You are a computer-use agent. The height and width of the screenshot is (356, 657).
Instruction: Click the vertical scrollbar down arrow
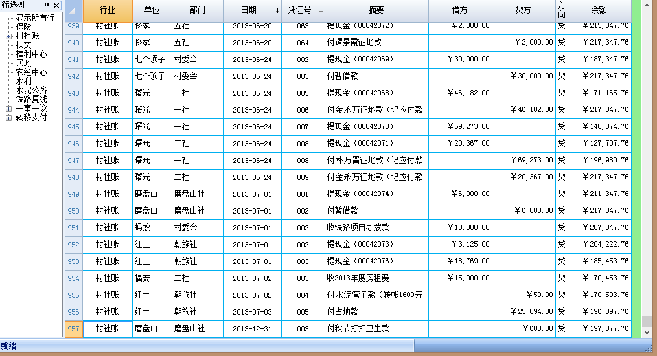[x=647, y=332]
